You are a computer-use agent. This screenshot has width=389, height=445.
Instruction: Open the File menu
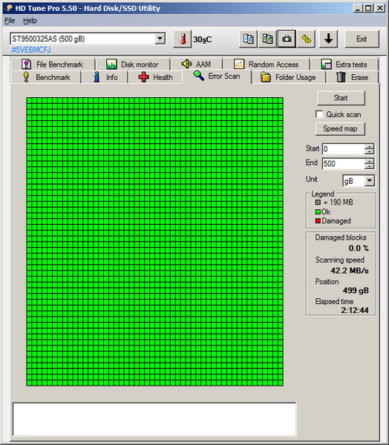coord(10,21)
